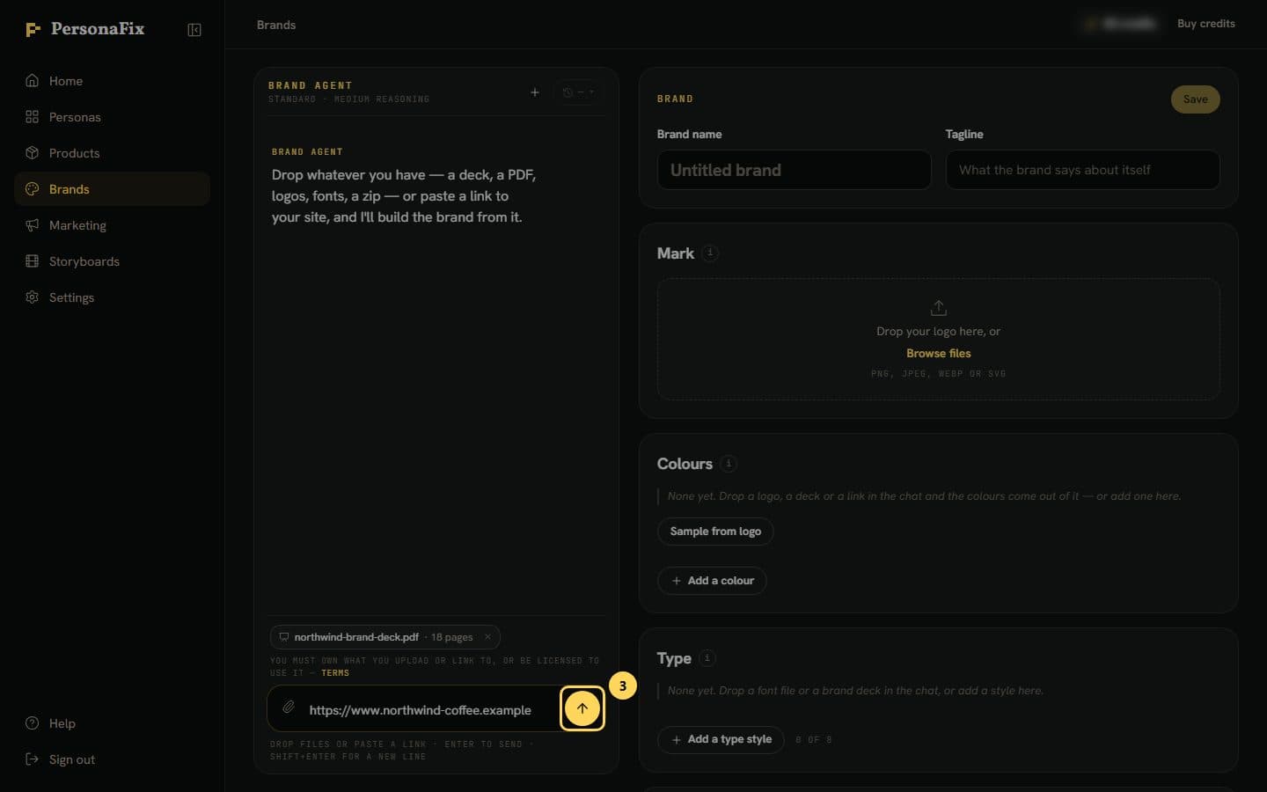Open the Terms link
Screen dimensions: 1267x792
click(335, 673)
